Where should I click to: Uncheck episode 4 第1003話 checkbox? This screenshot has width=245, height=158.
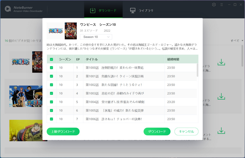51,93
